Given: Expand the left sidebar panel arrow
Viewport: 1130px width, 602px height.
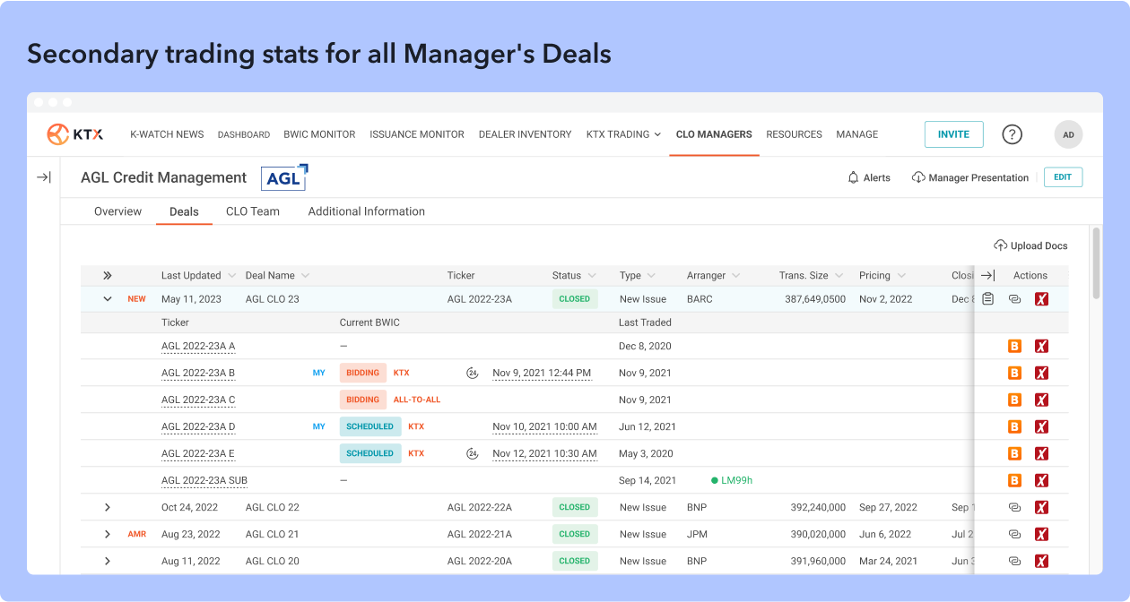Looking at the screenshot, I should (43, 177).
